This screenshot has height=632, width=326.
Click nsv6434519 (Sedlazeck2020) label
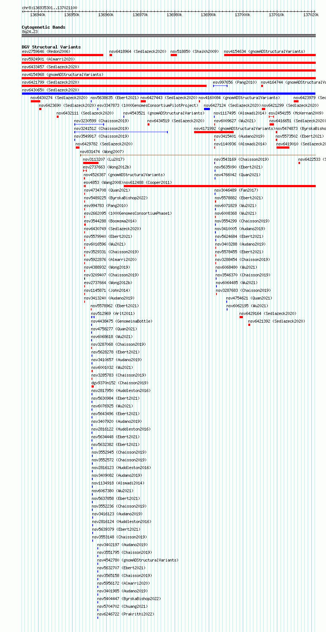point(176,121)
